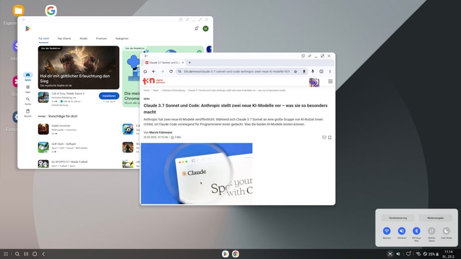Click back arrow in Chrome window title bar
This screenshot has height=259, width=461.
point(146,56)
